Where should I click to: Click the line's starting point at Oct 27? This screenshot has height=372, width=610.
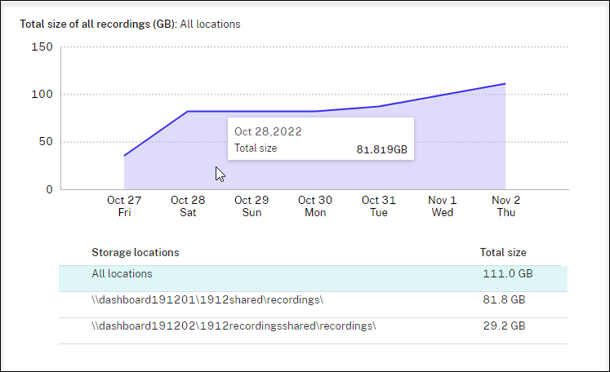(x=124, y=155)
